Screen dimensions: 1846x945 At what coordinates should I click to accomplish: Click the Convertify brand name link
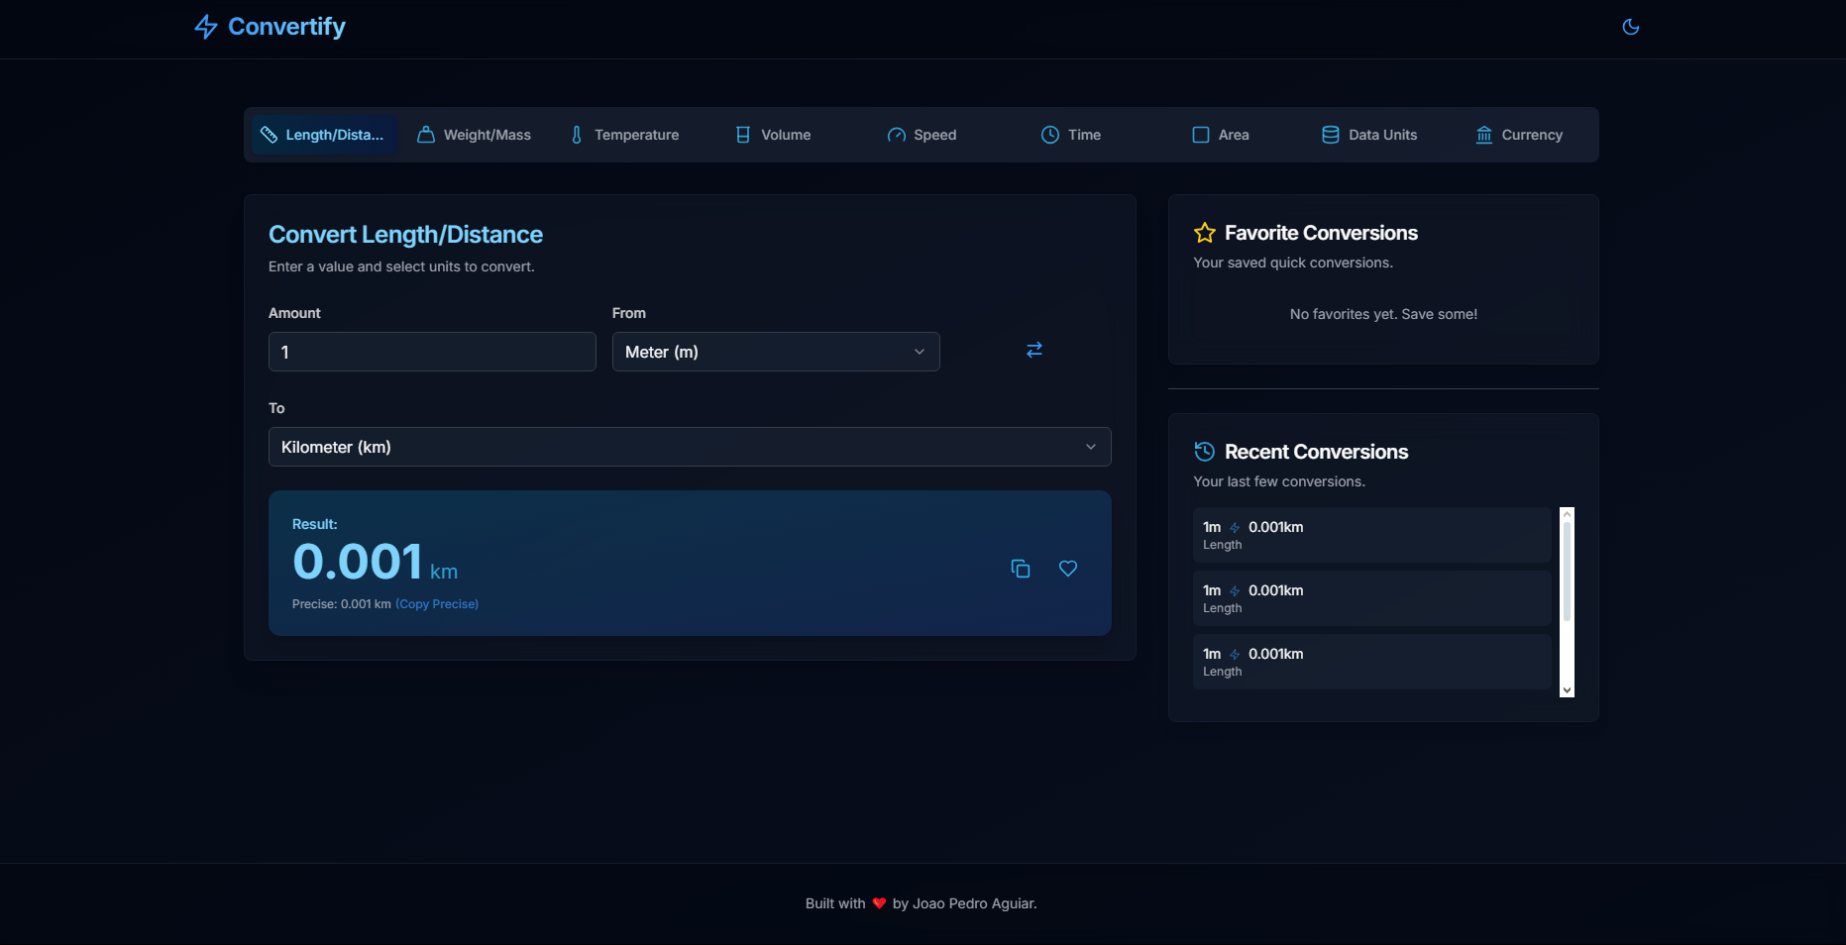286,27
